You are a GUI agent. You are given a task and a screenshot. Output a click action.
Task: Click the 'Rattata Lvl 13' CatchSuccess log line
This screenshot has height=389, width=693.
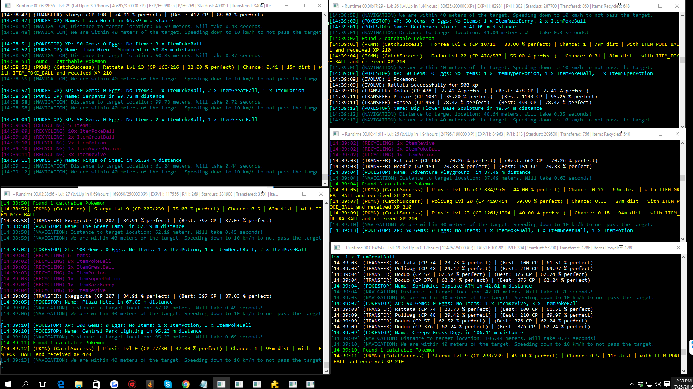[x=161, y=70]
